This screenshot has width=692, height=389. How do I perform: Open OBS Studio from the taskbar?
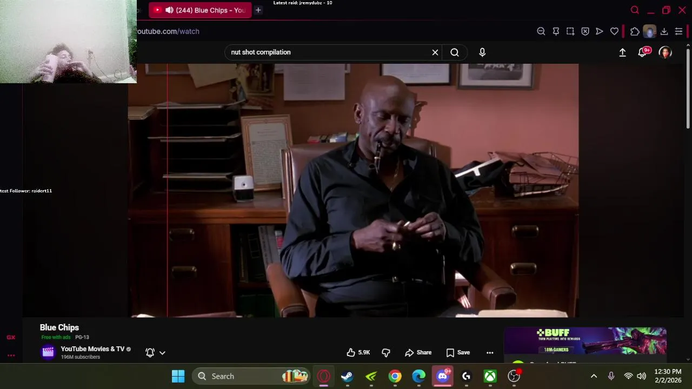tap(514, 376)
